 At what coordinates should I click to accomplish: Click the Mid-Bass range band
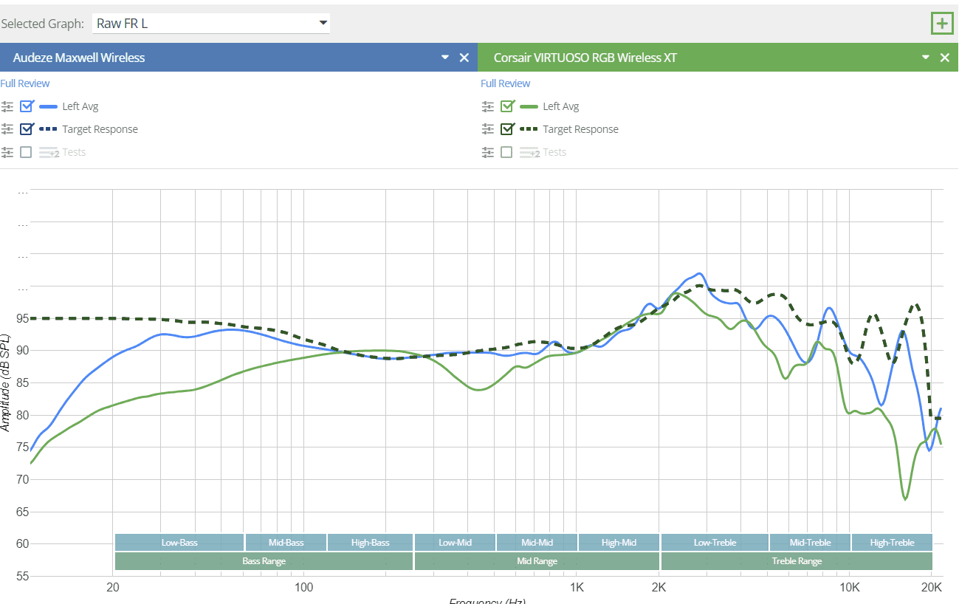click(x=286, y=543)
